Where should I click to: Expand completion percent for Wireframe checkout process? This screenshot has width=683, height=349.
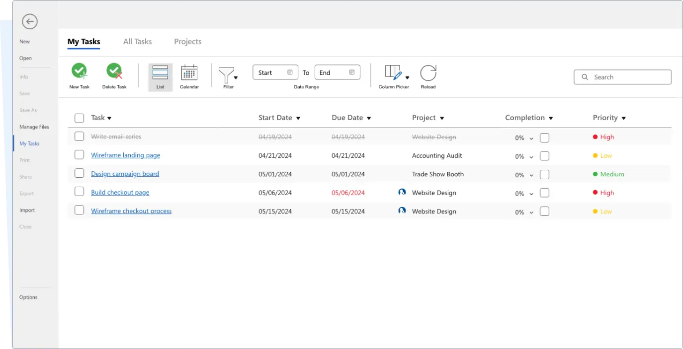pos(531,212)
